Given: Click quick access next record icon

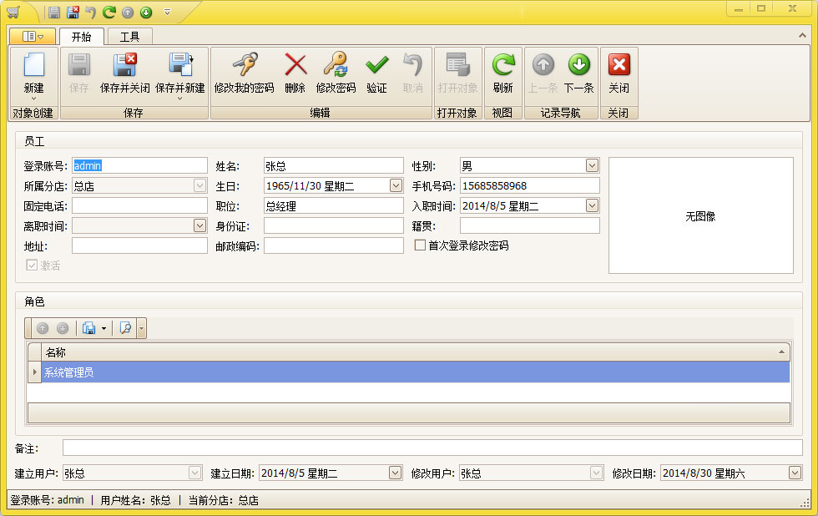Looking at the screenshot, I should pos(146,12).
